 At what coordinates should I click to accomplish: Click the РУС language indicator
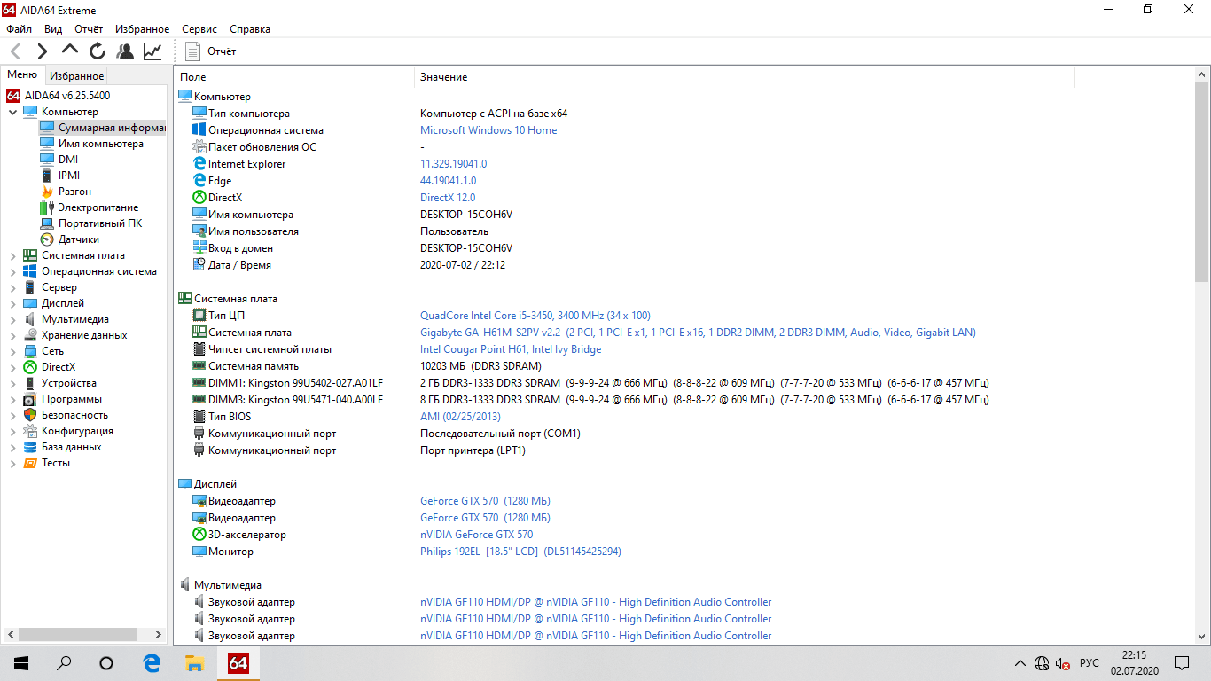coord(1090,663)
